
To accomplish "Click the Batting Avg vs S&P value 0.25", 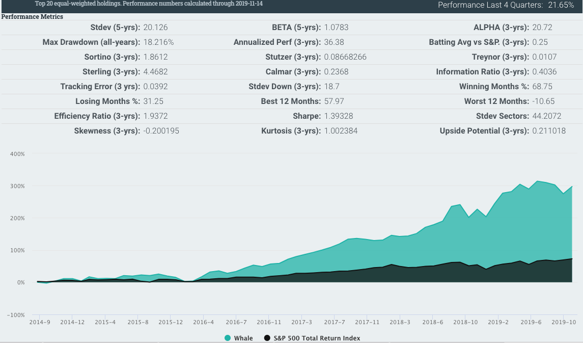I will point(540,42).
